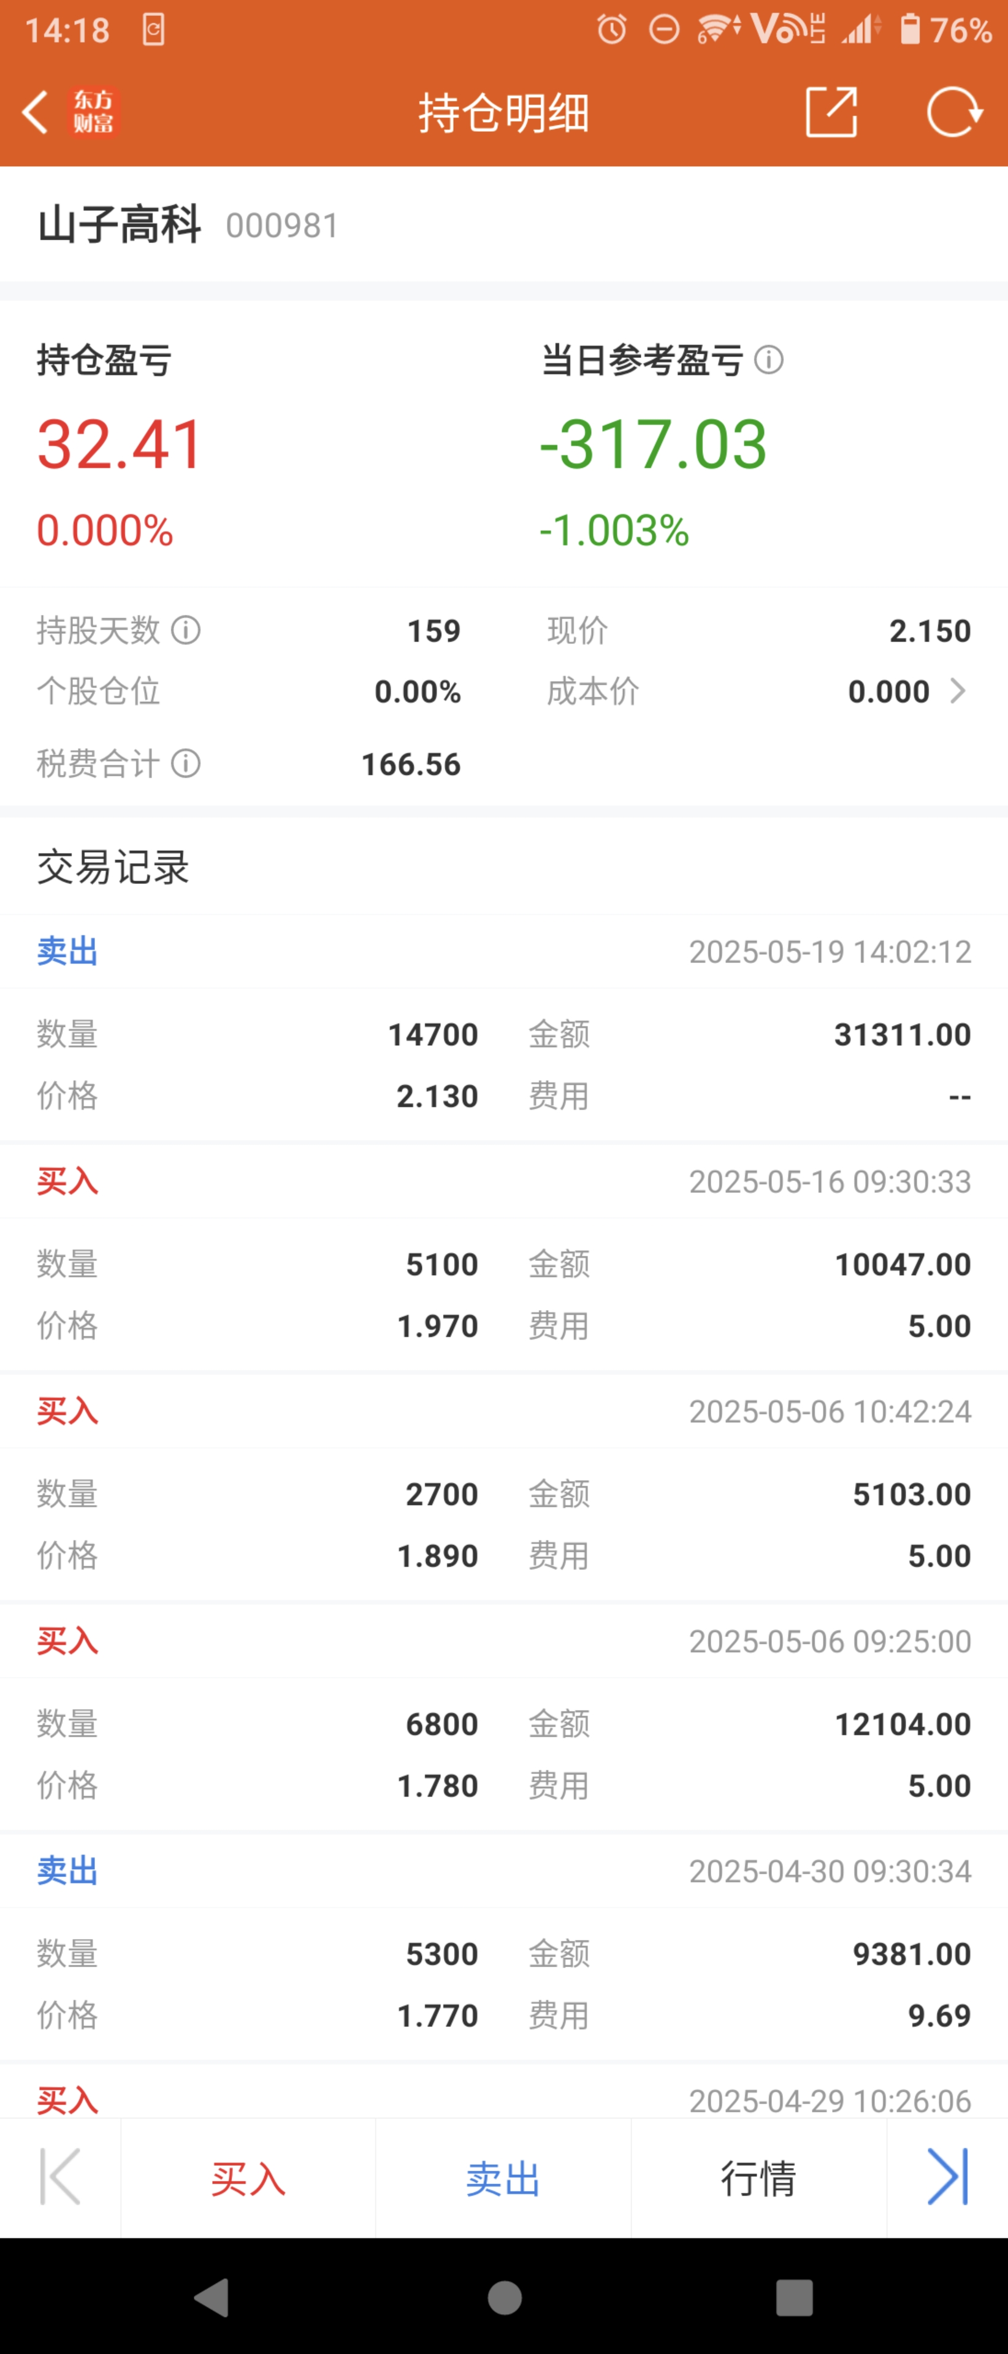
Task: Jump to first stock arrow icon
Action: coord(60,2177)
